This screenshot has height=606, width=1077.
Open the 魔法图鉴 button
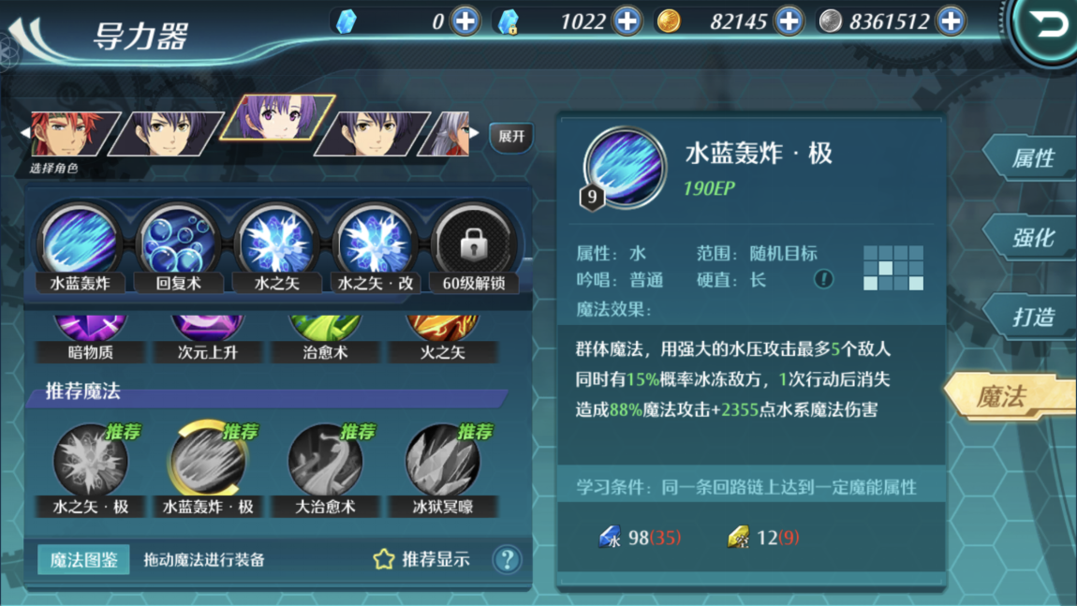83,560
